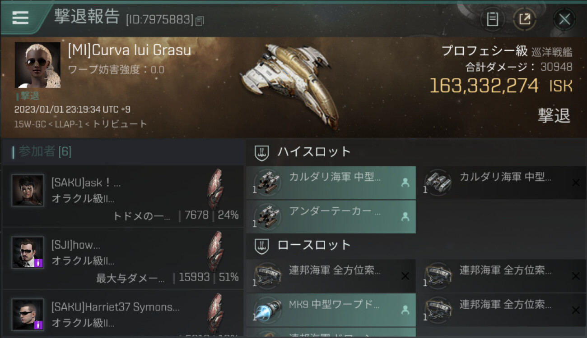
Task: Click the ロースロット section header icon
Action: (x=261, y=245)
